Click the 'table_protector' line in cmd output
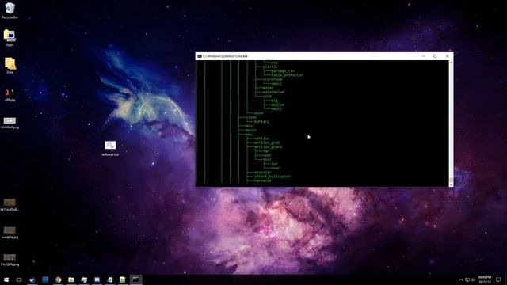Screen dimensions: 507x285 click(x=287, y=75)
